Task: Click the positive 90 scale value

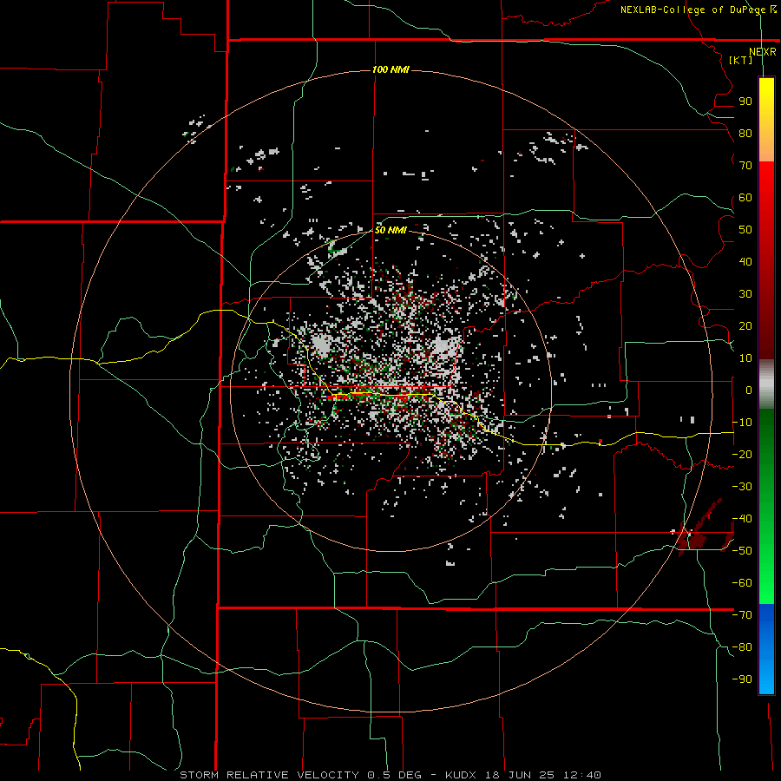Action: click(745, 102)
